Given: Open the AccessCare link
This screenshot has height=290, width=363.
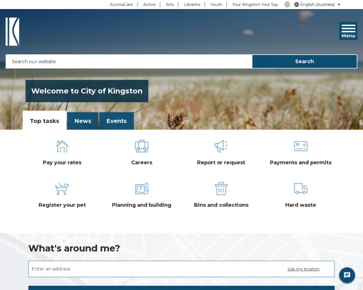Looking at the screenshot, I should coord(122,4).
